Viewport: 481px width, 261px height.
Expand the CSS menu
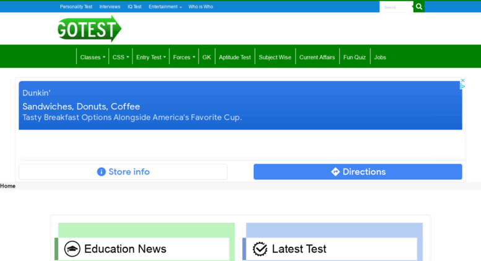[121, 57]
